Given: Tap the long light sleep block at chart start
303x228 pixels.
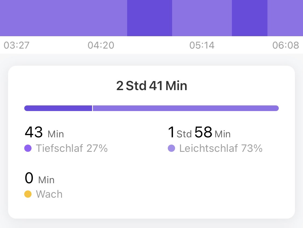Looking at the screenshot, I should [63, 18].
